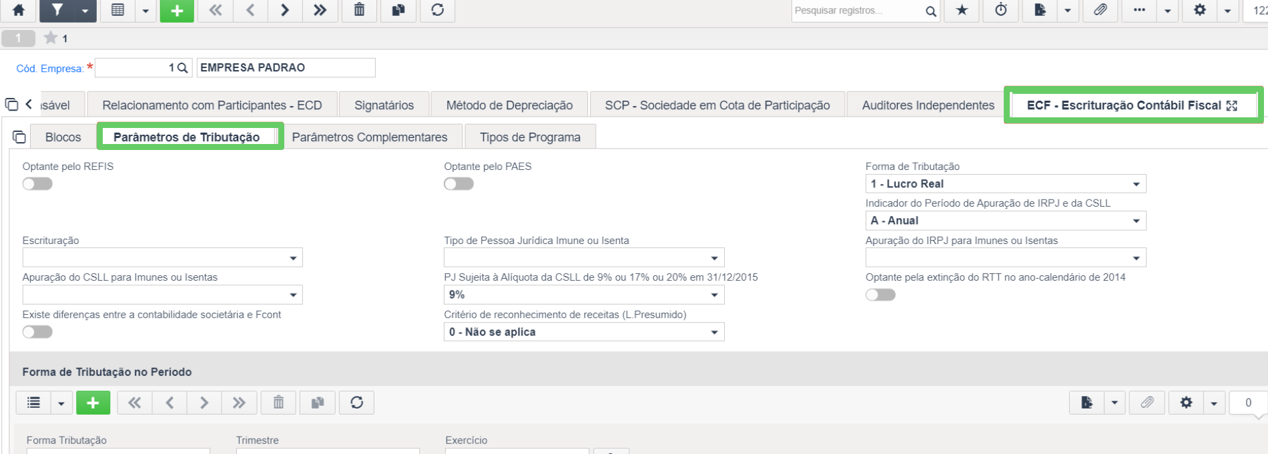Go to last record with double-arrow in top toolbar
1268x454 pixels.
coord(320,10)
